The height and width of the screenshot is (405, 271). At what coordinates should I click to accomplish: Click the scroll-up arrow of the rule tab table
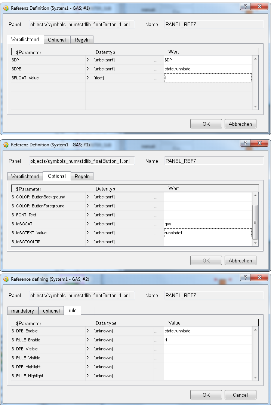[255, 330]
